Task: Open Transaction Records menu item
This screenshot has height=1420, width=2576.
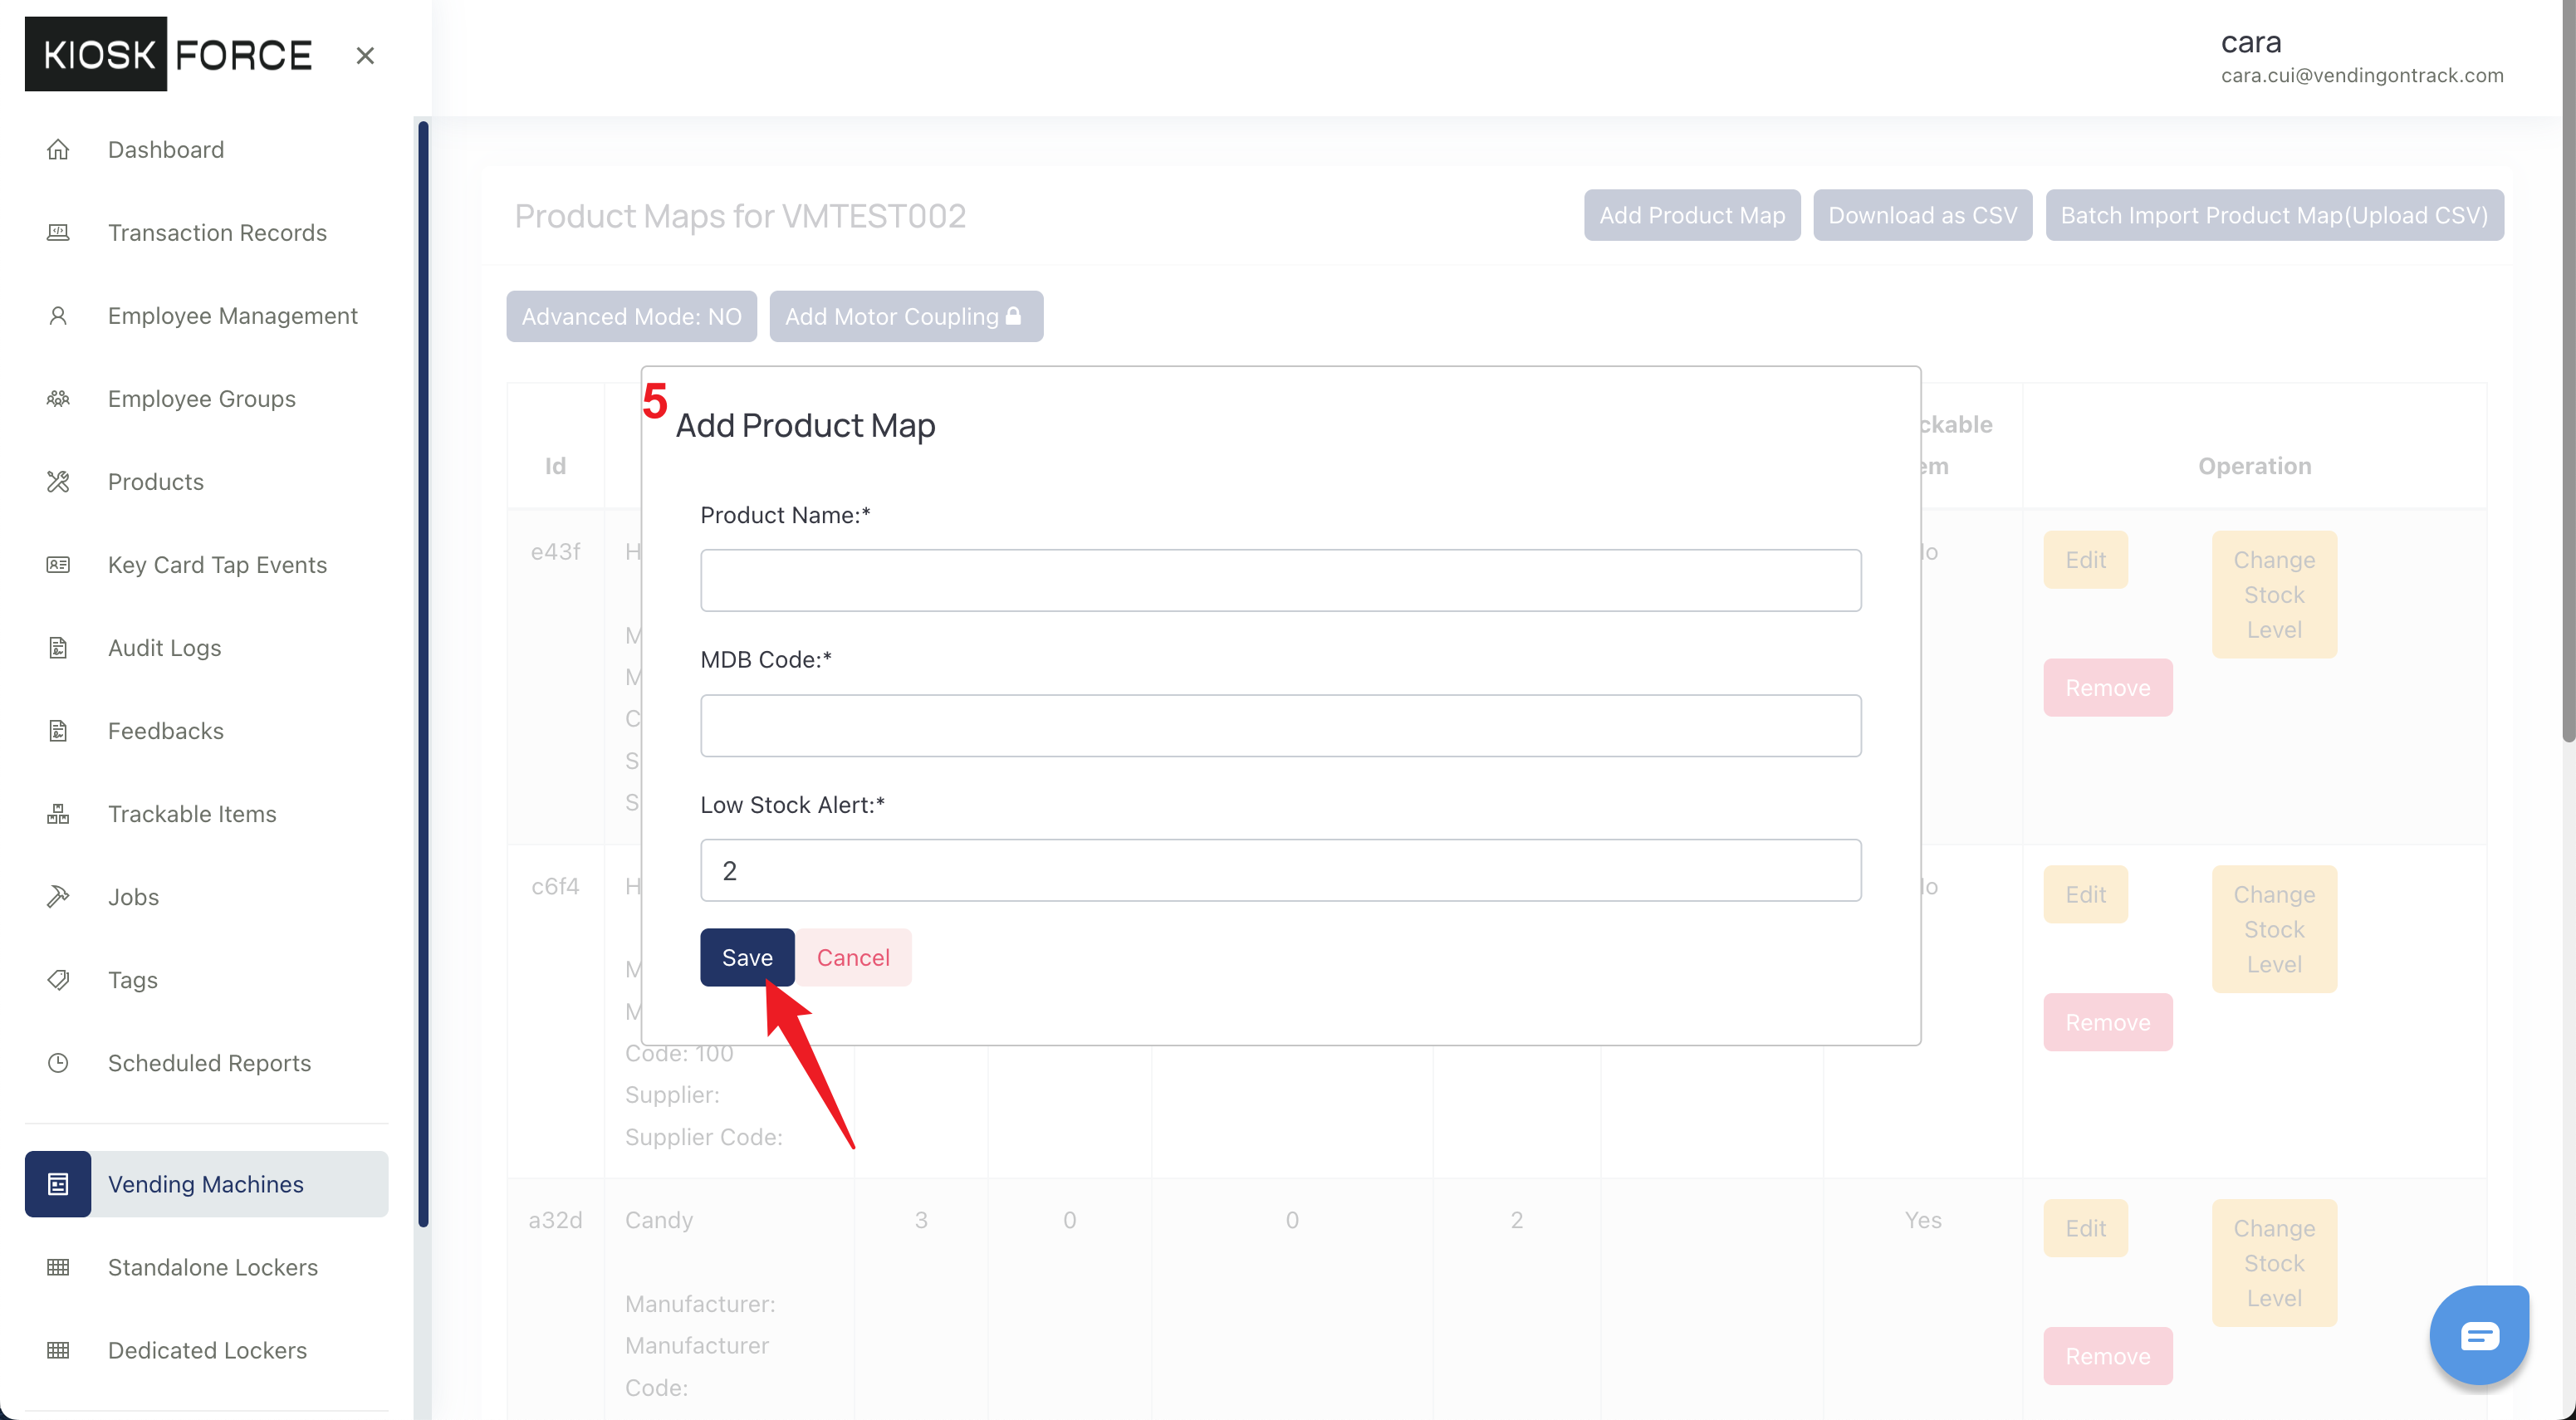Action: (206, 232)
